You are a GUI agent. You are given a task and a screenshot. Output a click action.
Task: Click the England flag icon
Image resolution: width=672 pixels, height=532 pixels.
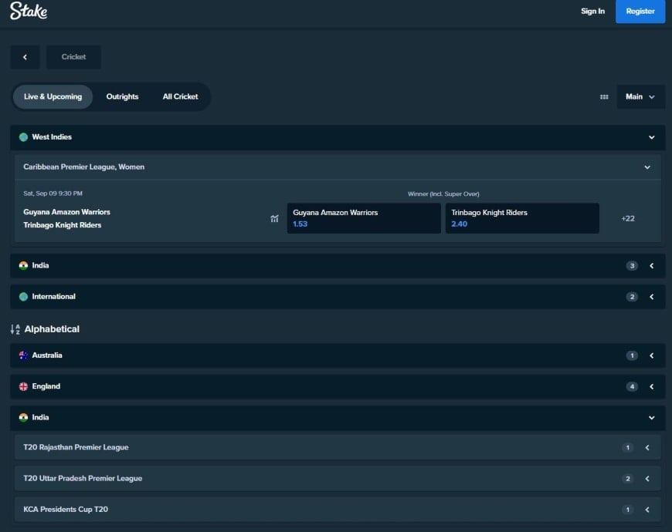click(x=22, y=386)
